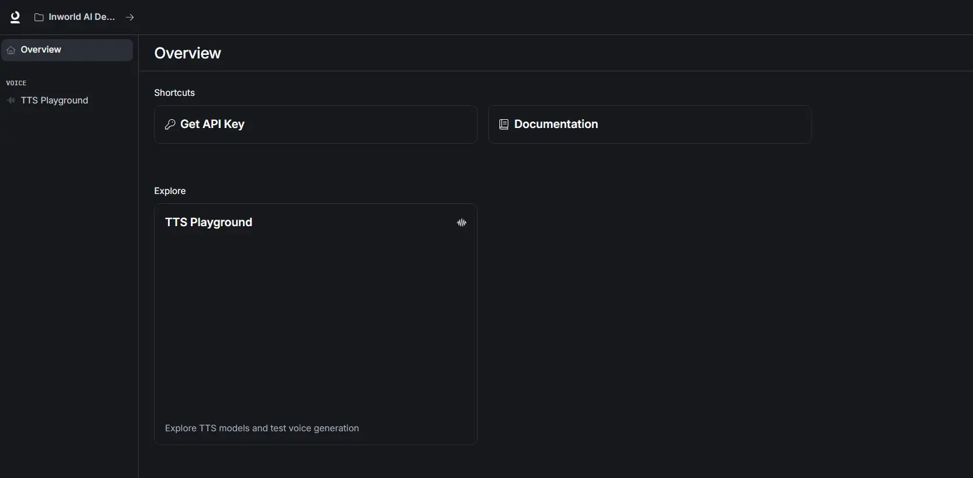973x478 pixels.
Task: Click the waveform icon in TTS Playground card
Action: click(462, 223)
